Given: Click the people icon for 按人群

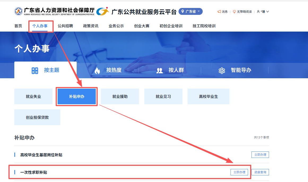Looking at the screenshot, I should 159,71.
